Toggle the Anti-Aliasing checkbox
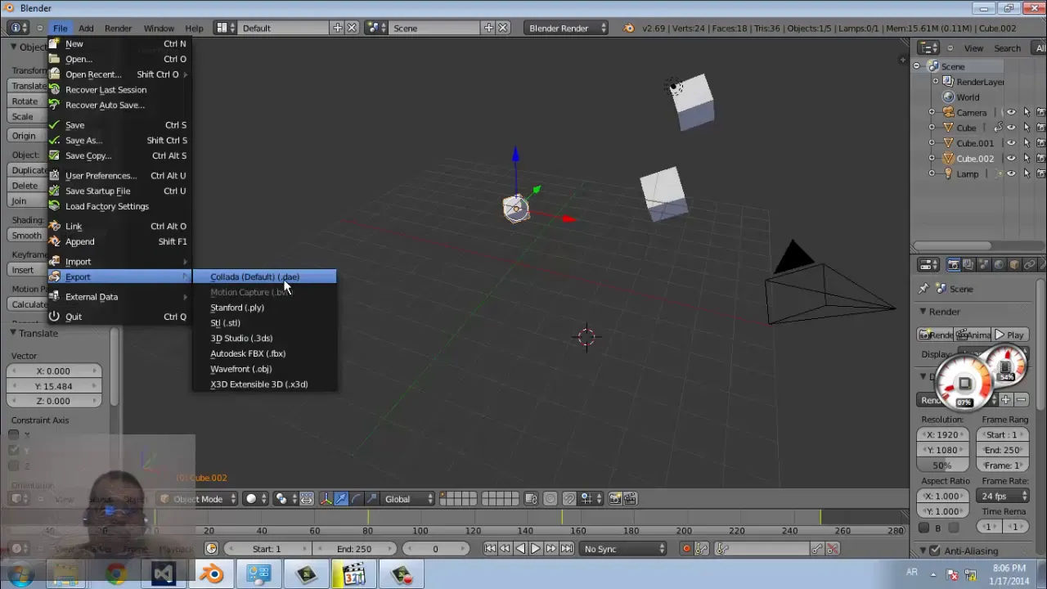This screenshot has height=589, width=1047. [x=935, y=551]
